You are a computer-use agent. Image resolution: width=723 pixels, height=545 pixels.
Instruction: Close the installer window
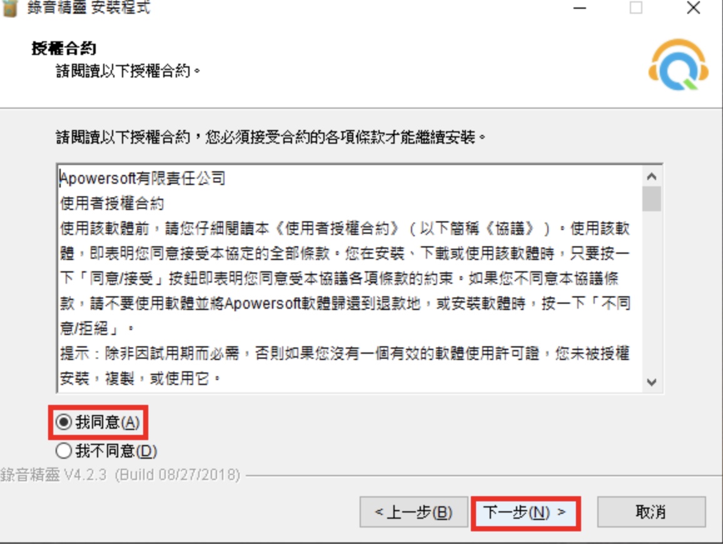click(x=693, y=8)
